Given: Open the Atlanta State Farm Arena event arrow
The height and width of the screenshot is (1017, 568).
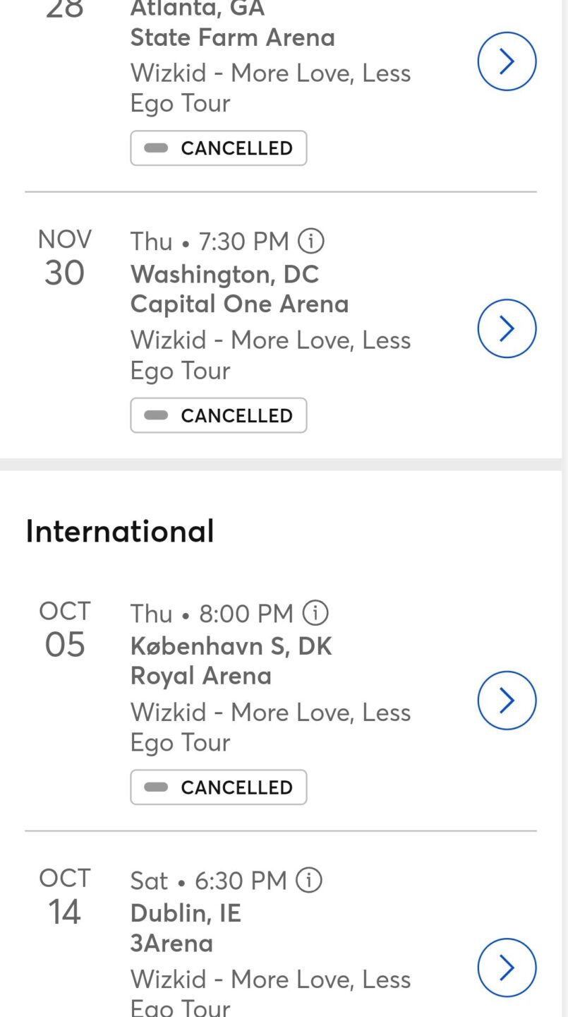Looking at the screenshot, I should pos(507,61).
